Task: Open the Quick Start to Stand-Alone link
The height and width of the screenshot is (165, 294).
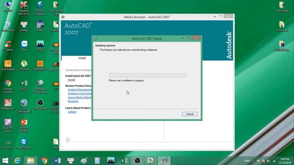Action: point(79,97)
